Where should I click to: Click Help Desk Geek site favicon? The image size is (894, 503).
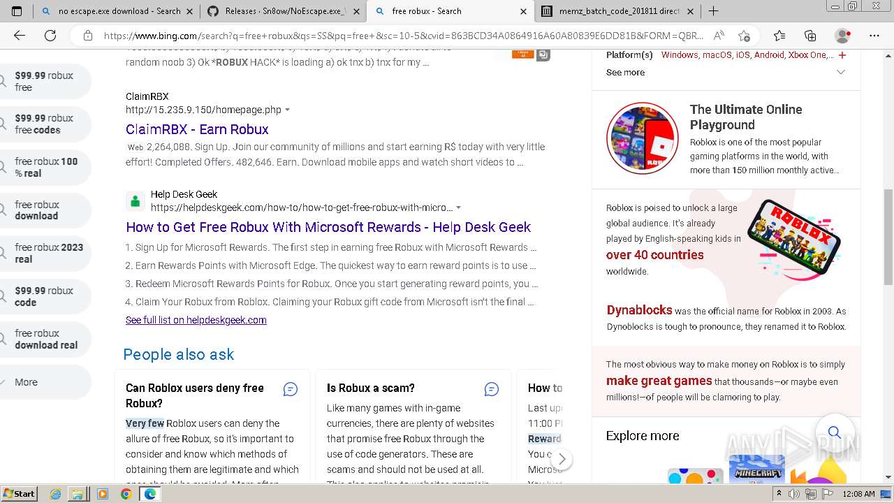135,201
